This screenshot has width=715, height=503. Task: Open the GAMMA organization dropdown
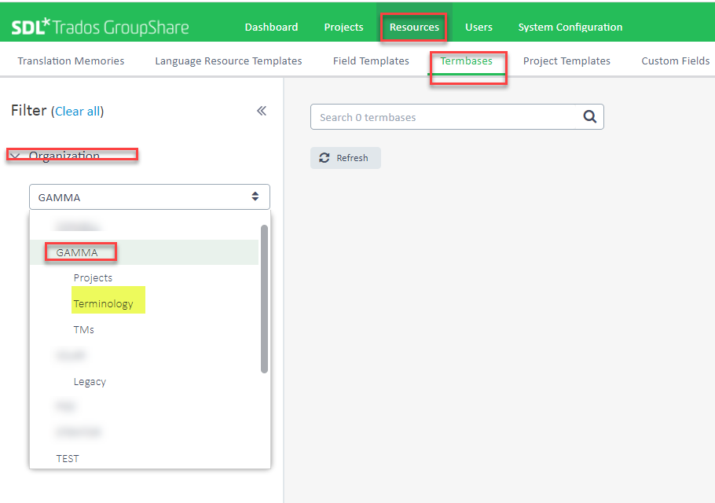[x=149, y=197]
